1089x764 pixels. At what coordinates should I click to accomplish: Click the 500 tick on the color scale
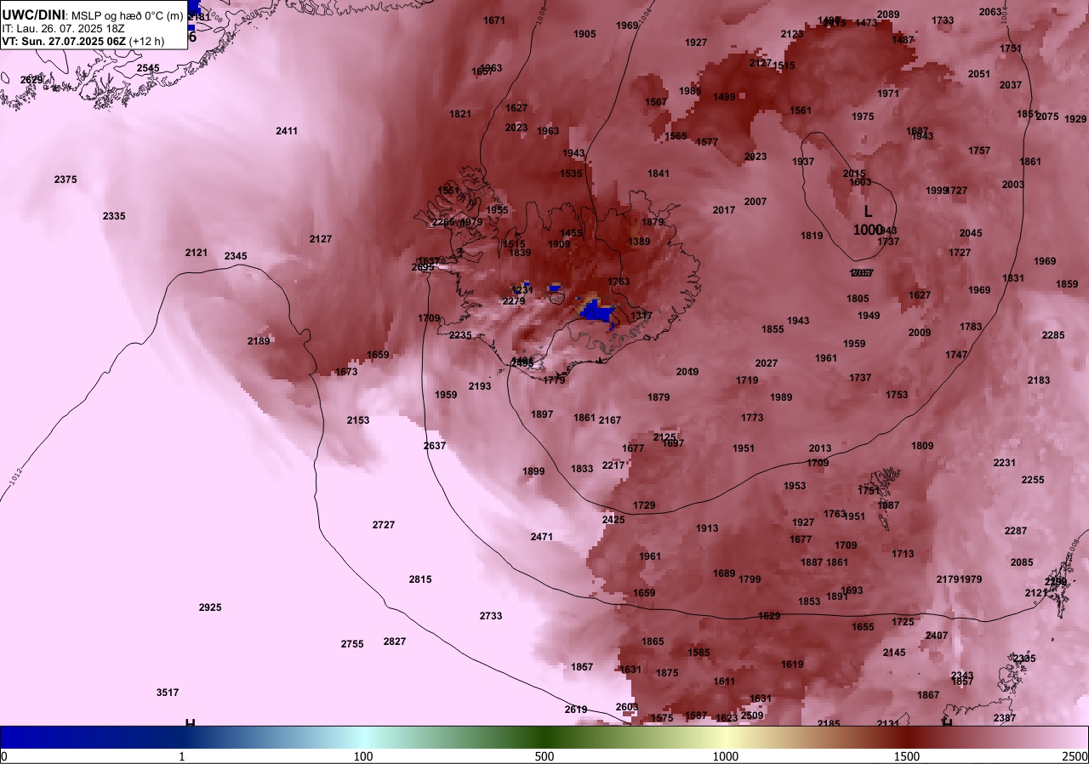tap(544, 756)
